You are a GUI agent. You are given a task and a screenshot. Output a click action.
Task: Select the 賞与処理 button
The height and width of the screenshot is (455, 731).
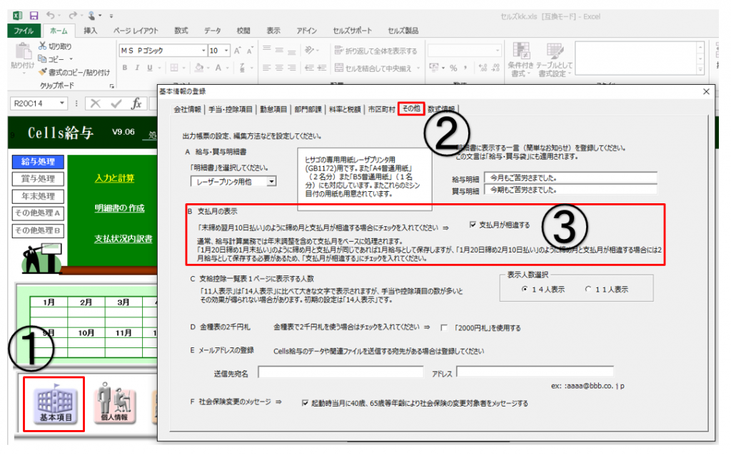(x=37, y=179)
